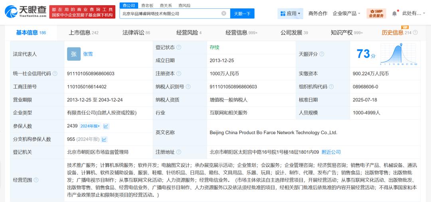Image resolution: width=431 pixels, height=202 pixels.
Task: Open the 附近公司 link
Action: [331, 152]
